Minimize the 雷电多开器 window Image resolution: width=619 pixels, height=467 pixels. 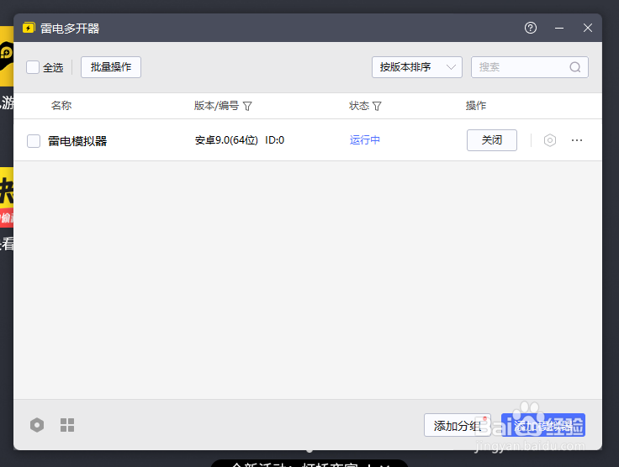559,28
